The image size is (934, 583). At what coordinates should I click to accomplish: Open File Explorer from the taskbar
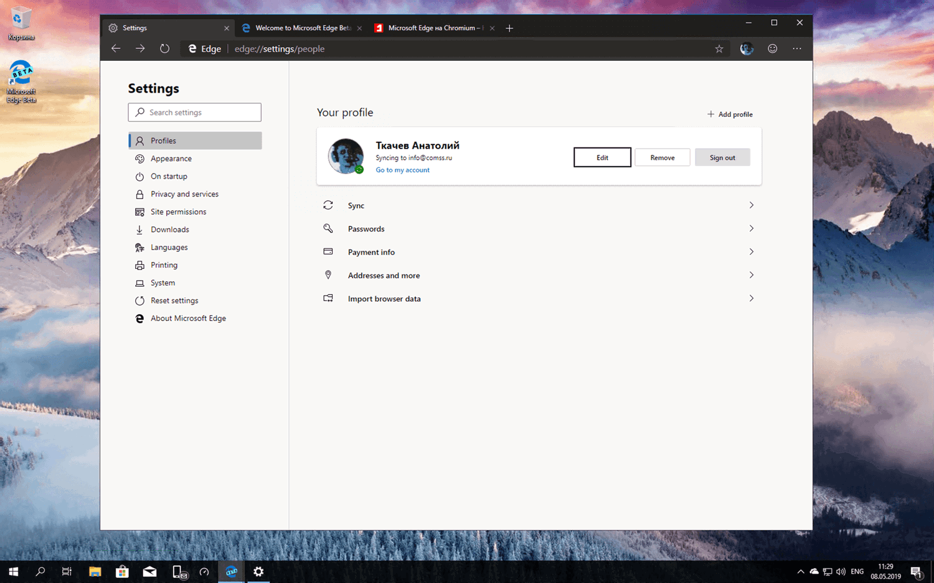coord(95,571)
